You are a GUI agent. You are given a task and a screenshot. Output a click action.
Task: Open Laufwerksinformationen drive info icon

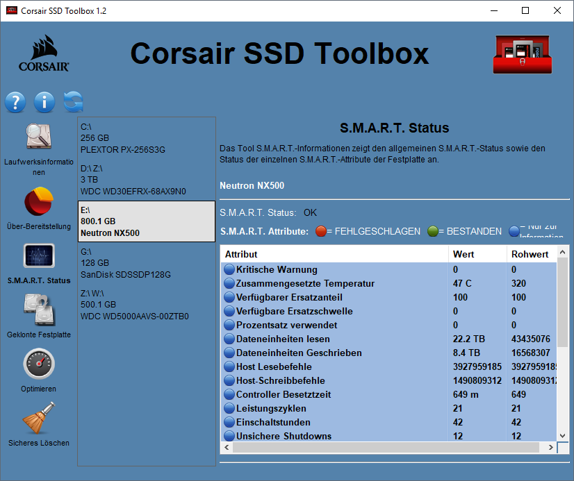click(x=39, y=137)
